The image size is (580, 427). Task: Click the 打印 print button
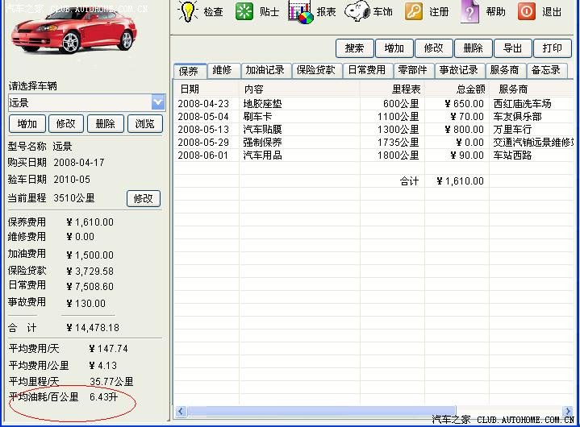(552, 48)
